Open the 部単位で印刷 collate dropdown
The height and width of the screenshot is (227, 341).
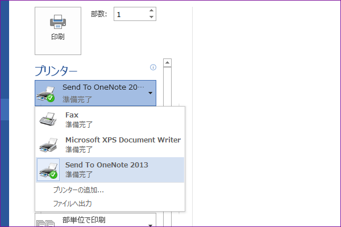pos(95,220)
